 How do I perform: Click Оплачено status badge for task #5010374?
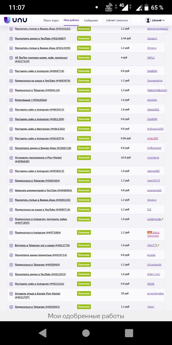[x=84, y=138]
